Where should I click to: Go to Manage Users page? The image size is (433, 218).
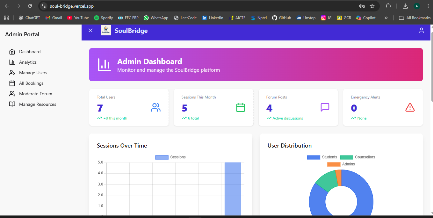click(x=33, y=73)
